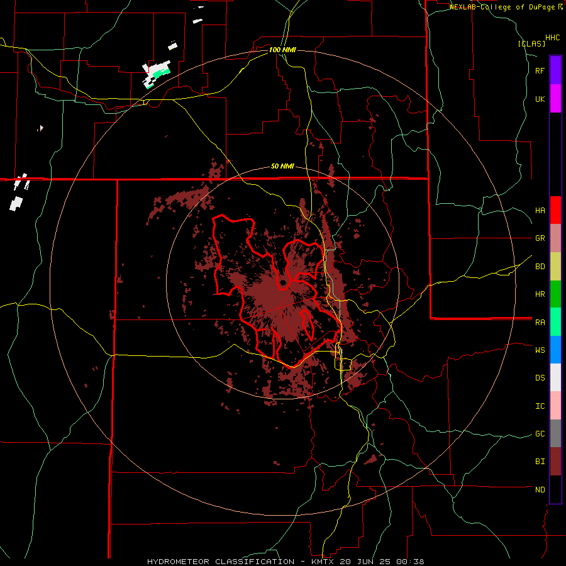The height and width of the screenshot is (566, 566).
Task: Click the 'WS' legend label
Action: tap(540, 350)
